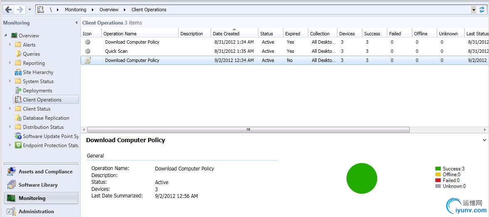Click the Back navigation arrow
The width and height of the screenshot is (489, 217).
(8, 9)
